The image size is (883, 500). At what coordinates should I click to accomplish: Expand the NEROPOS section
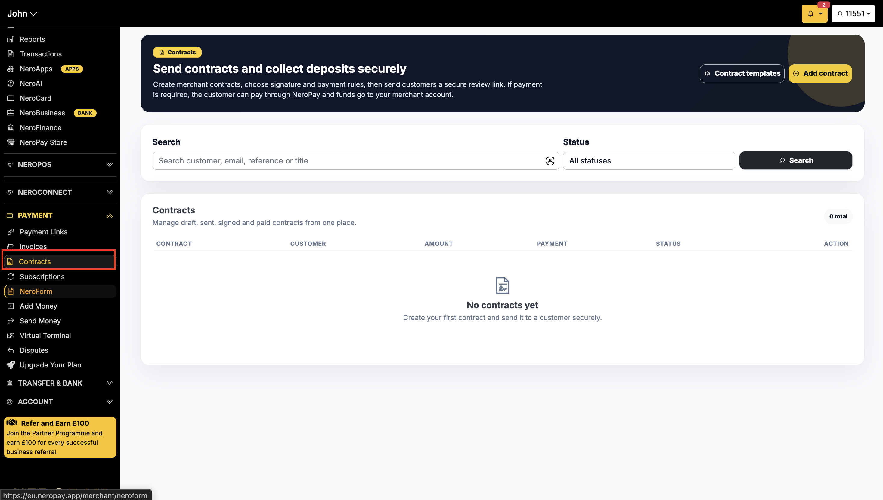coord(60,164)
